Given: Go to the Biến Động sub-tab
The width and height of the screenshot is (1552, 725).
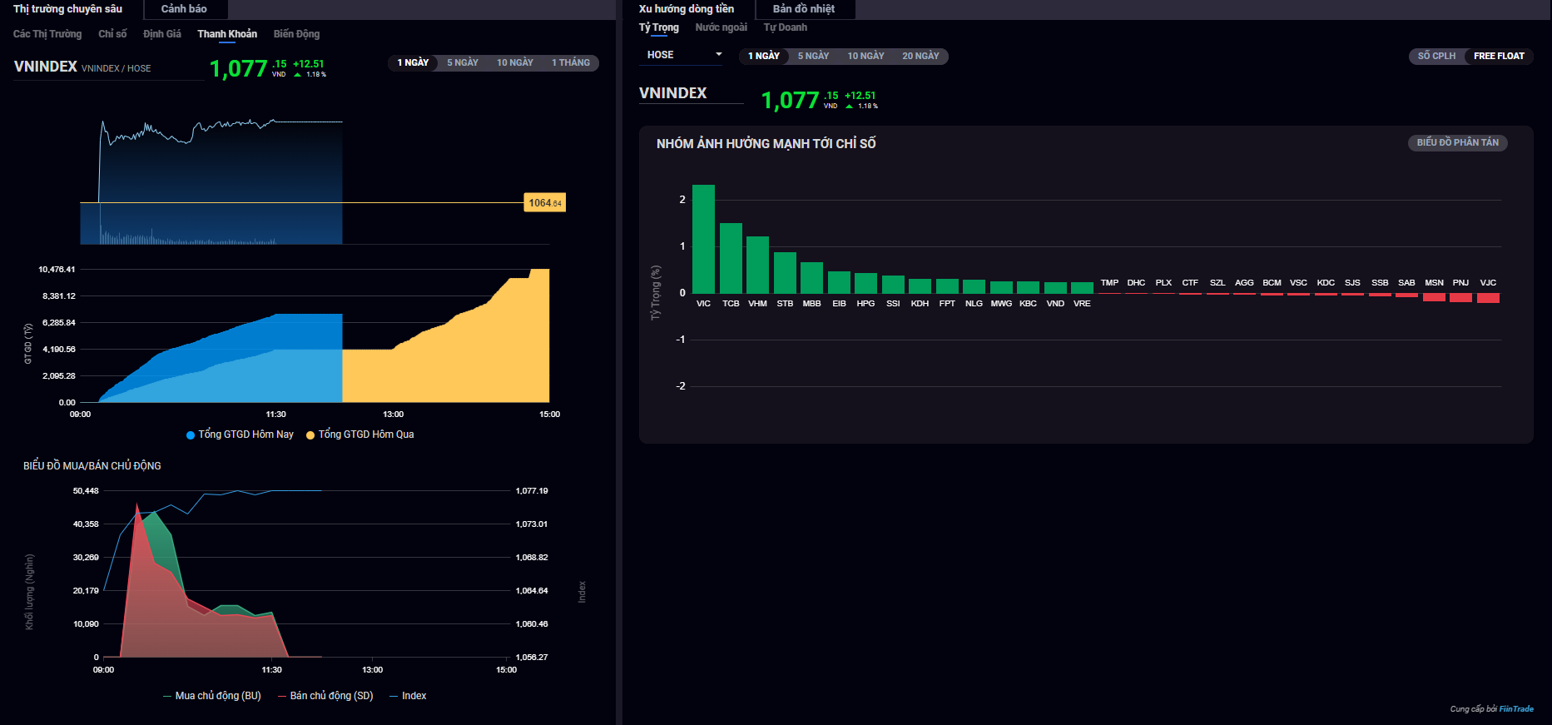Looking at the screenshot, I should click(x=296, y=34).
